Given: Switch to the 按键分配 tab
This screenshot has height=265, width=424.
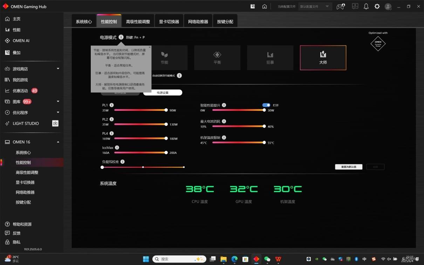Looking at the screenshot, I should pyautogui.click(x=225, y=21).
